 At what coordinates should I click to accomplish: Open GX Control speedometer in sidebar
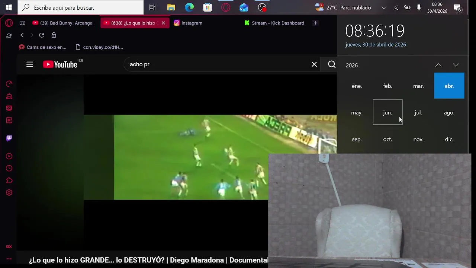9,84
